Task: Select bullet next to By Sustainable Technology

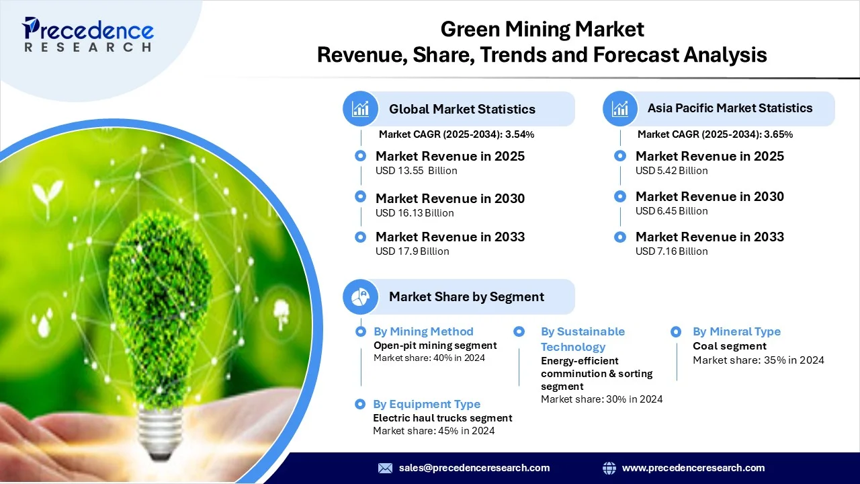Action: pyautogui.click(x=519, y=331)
